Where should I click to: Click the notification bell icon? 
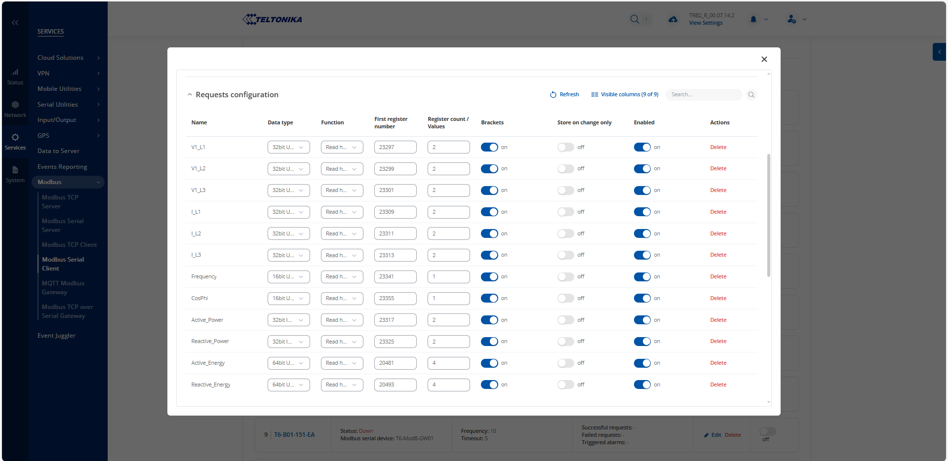[753, 19]
